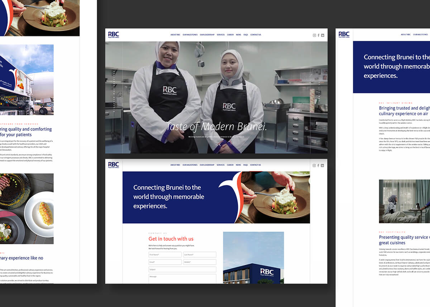Select Career on the contact page menu
Screen dimensions: 430x307
(230, 165)
